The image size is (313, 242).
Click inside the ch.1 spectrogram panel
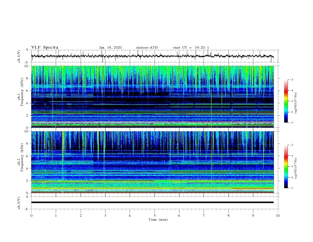click(x=153, y=96)
